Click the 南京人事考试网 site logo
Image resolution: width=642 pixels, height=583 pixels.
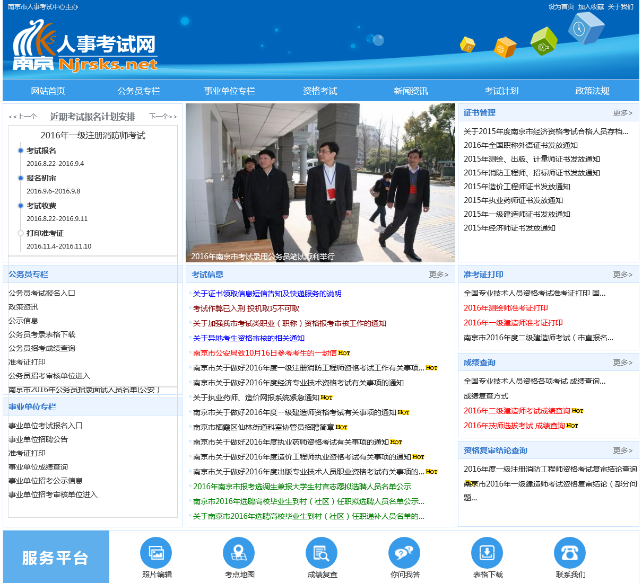85,46
